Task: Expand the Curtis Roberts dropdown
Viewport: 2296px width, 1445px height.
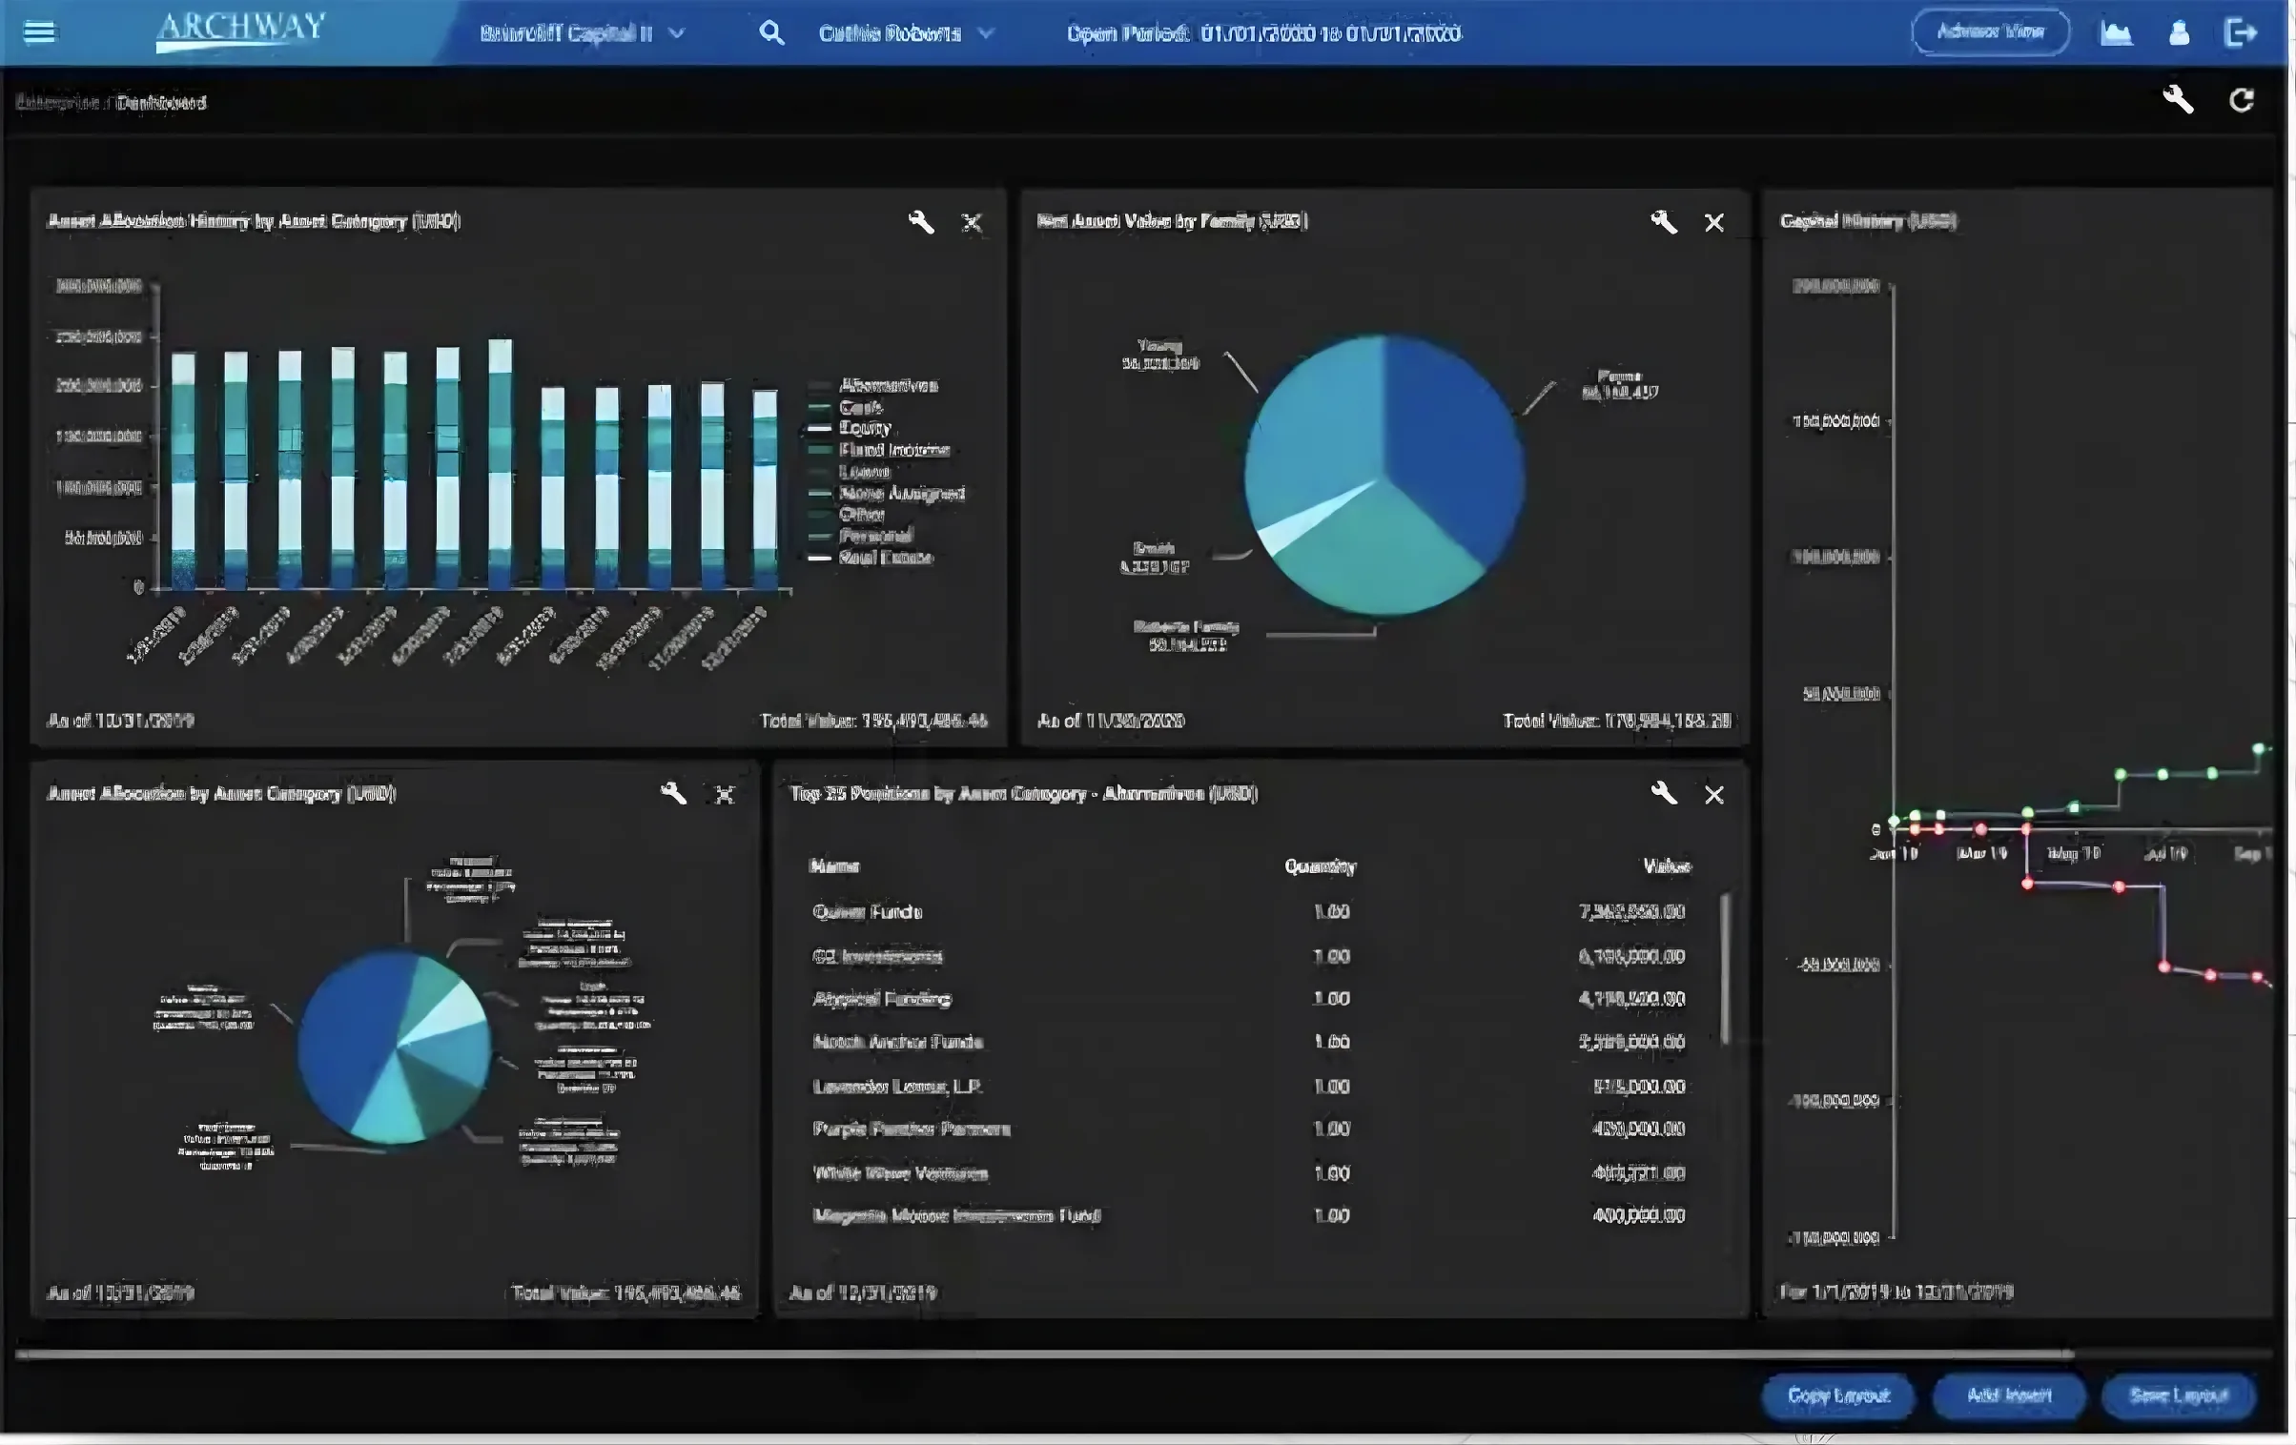Action: point(907,33)
